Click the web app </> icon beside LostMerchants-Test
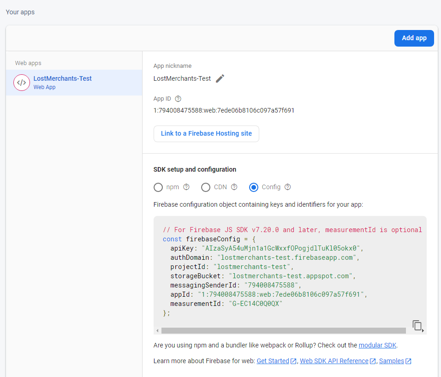441x377 pixels. click(x=22, y=83)
